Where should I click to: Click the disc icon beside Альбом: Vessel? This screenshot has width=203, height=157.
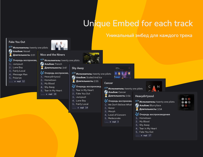coord(11,51)
